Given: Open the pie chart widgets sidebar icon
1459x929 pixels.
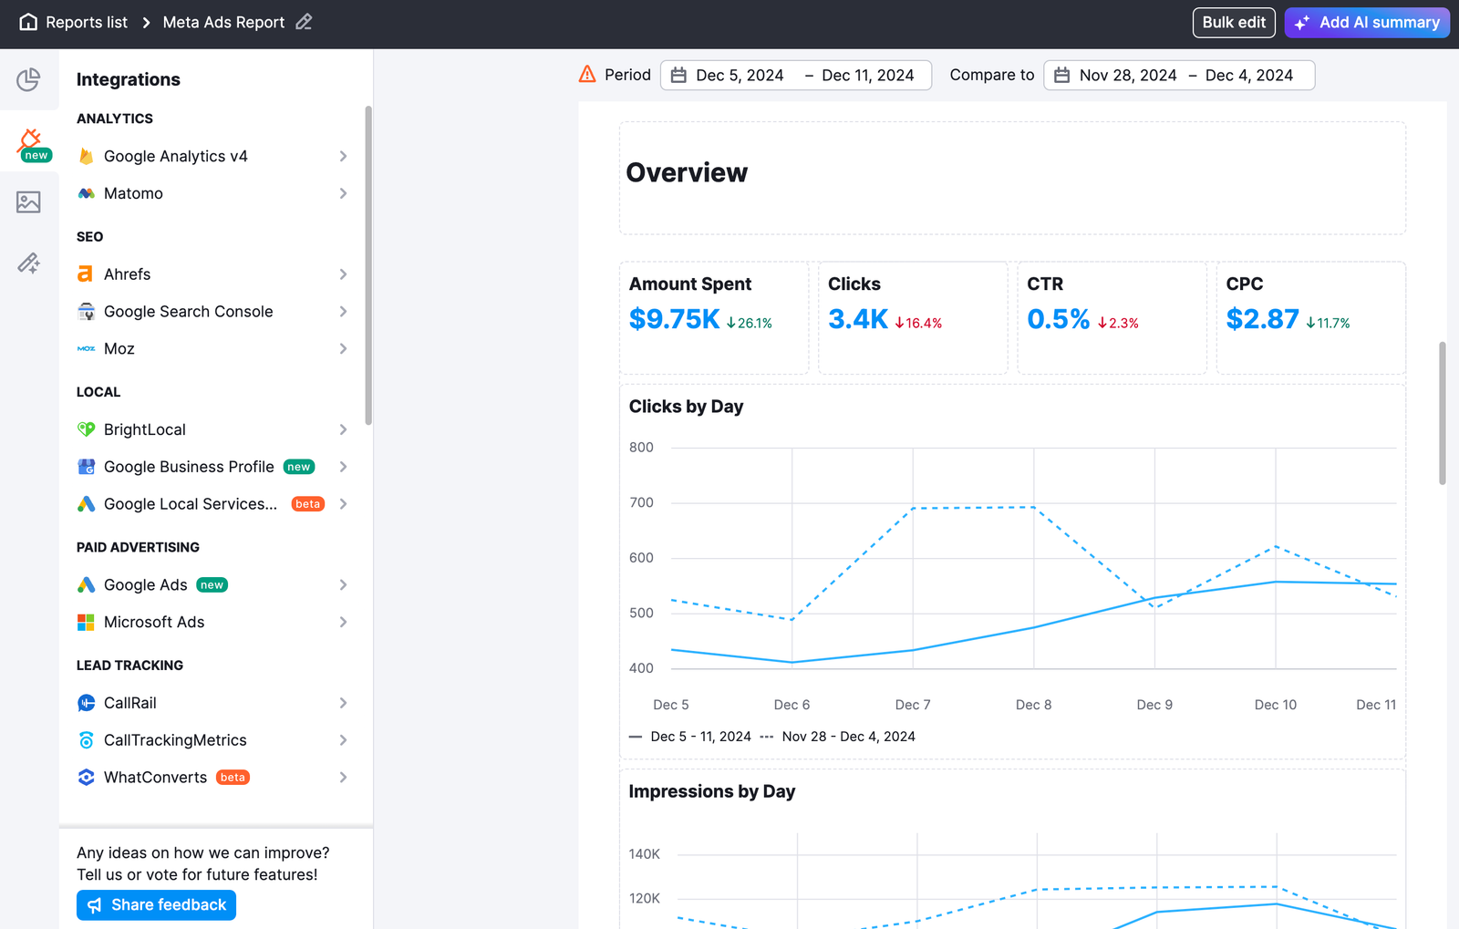Looking at the screenshot, I should 28,79.
